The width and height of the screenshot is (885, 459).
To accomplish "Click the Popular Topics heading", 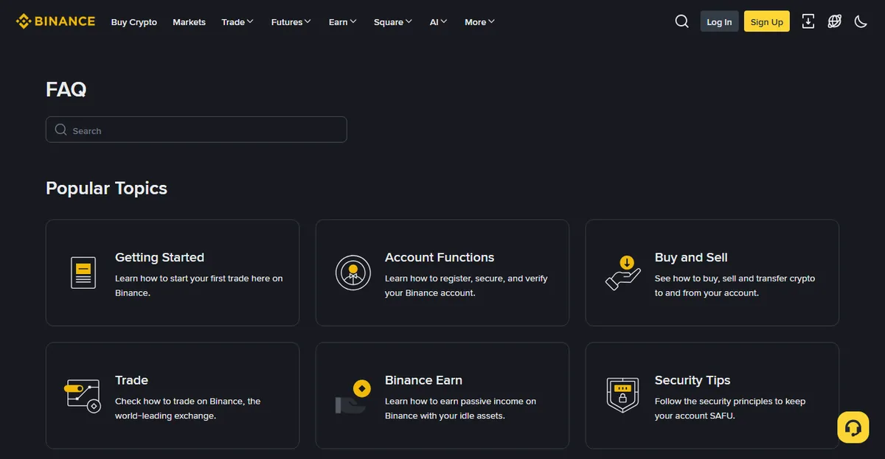I will coord(106,188).
